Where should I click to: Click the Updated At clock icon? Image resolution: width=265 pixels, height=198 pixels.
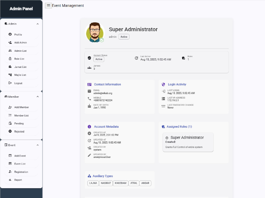click(89, 141)
